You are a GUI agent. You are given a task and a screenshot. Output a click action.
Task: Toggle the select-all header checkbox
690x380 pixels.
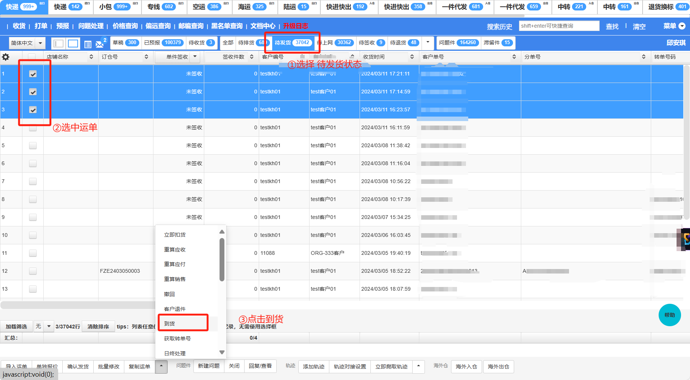[x=32, y=57]
